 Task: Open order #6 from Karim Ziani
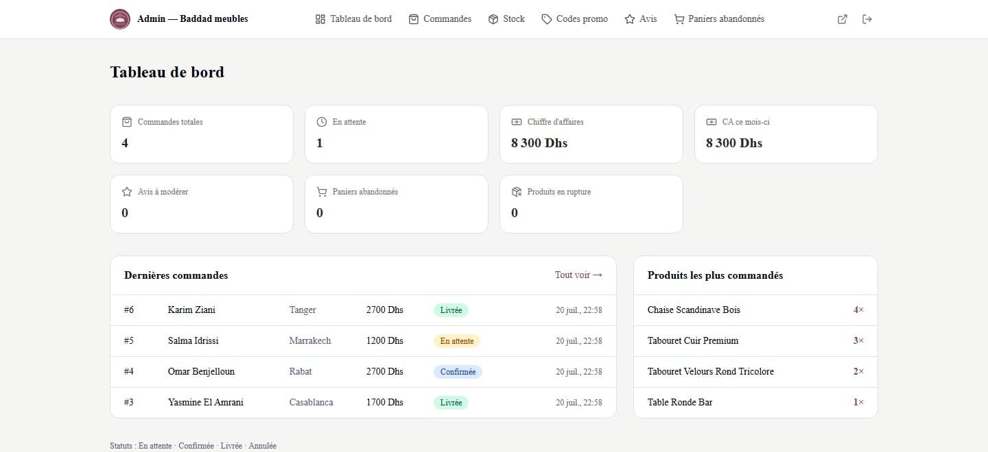[363, 310]
